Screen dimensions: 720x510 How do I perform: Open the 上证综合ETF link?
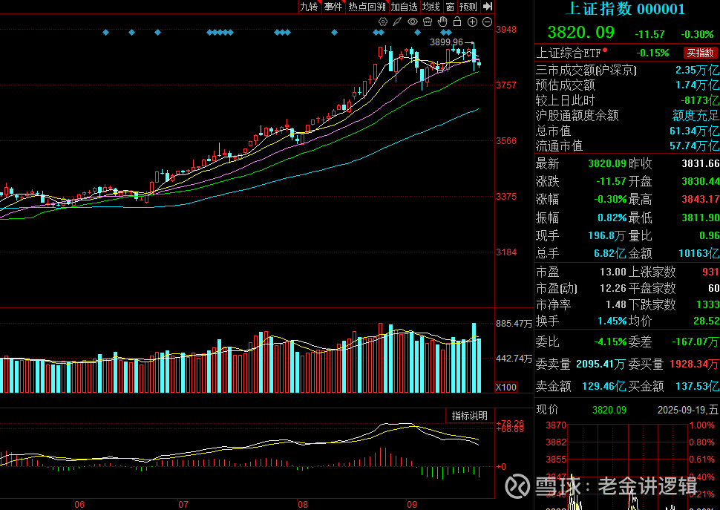[x=569, y=53]
